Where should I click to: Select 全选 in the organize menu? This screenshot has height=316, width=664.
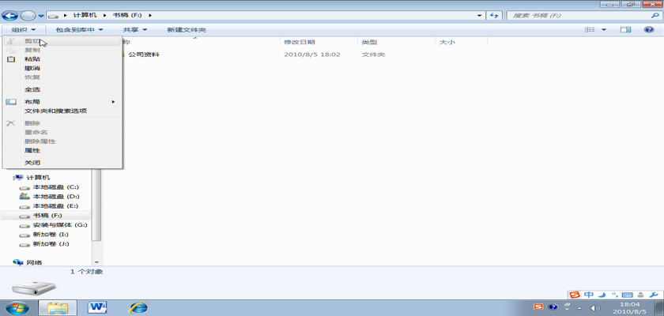(32, 89)
